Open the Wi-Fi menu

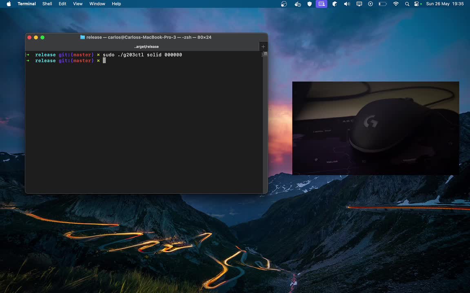tap(396, 4)
